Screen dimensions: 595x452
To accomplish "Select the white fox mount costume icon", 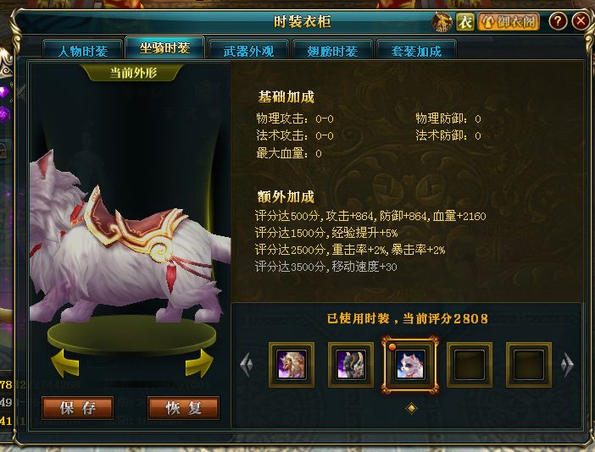I will (410, 365).
